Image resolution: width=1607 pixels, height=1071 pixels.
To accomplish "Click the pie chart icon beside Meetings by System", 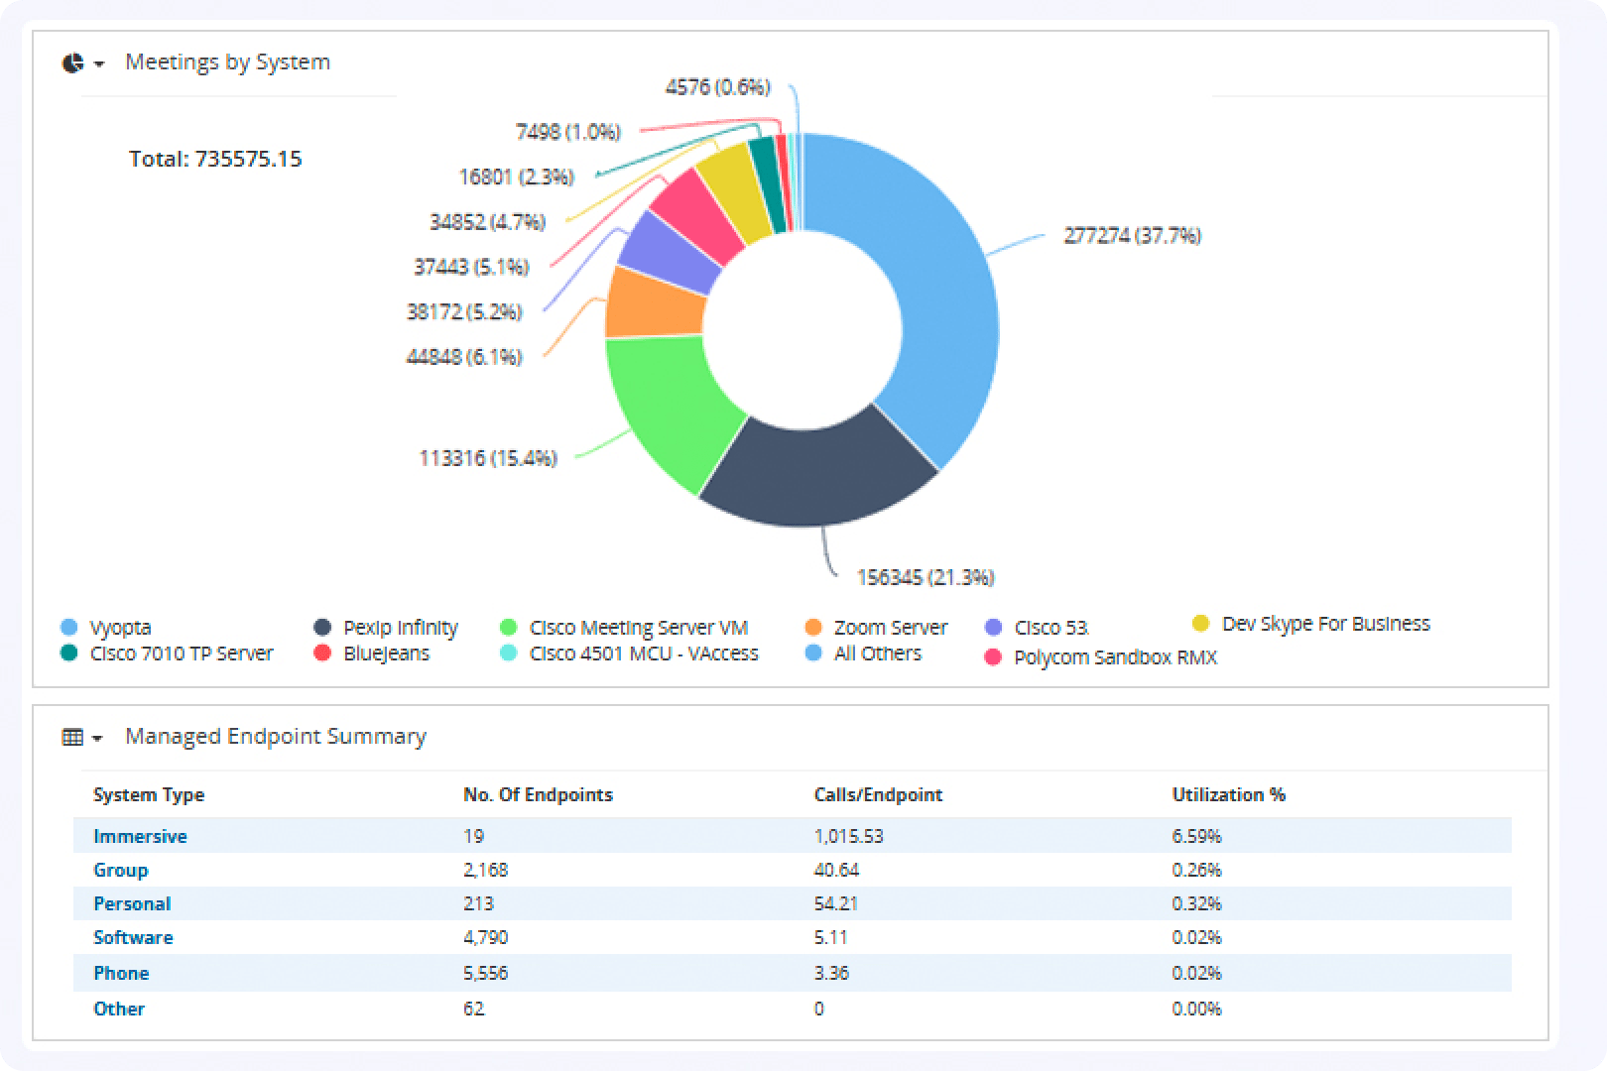I will [71, 61].
